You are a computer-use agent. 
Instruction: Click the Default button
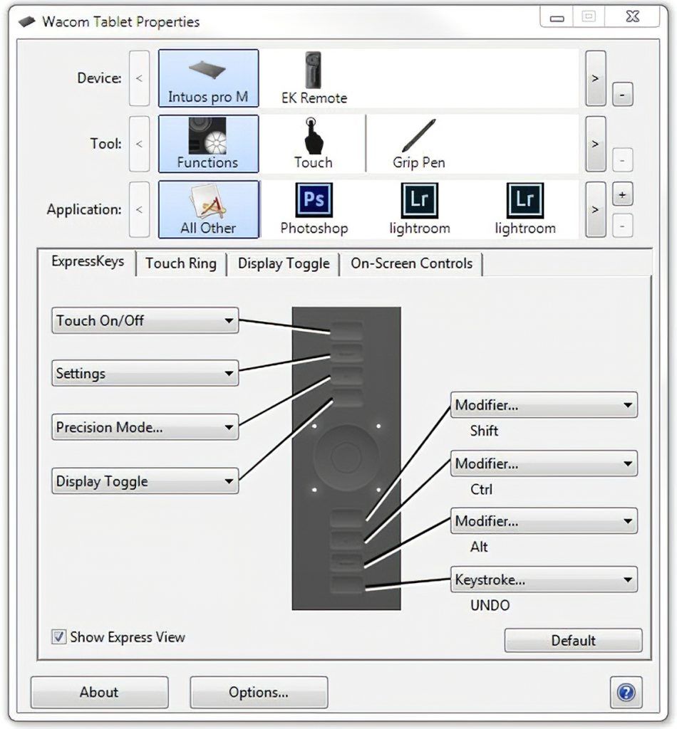(573, 640)
